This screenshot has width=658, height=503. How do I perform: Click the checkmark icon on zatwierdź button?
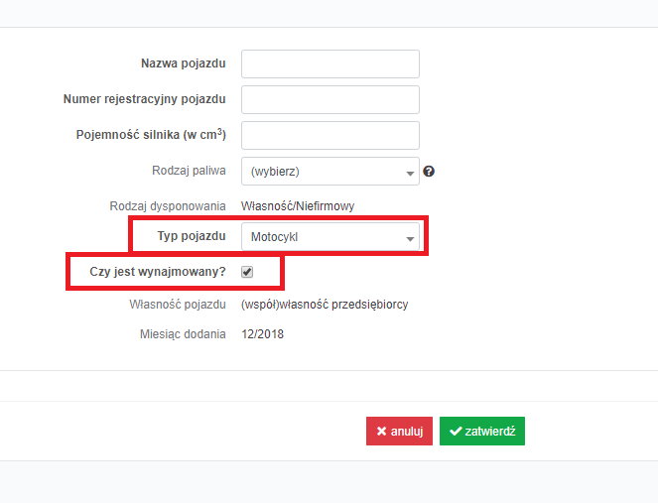click(x=456, y=431)
